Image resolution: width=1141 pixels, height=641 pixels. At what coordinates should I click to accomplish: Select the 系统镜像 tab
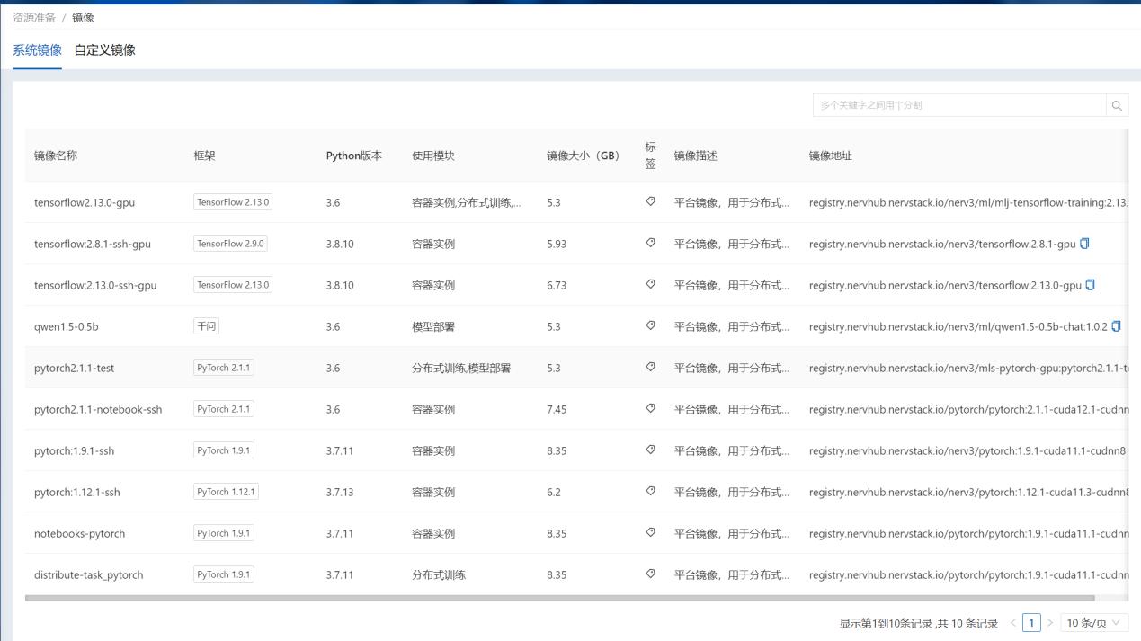click(x=37, y=50)
